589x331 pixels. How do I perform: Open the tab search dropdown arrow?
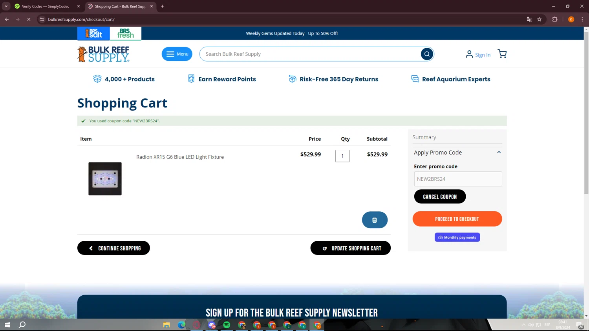coord(6,6)
